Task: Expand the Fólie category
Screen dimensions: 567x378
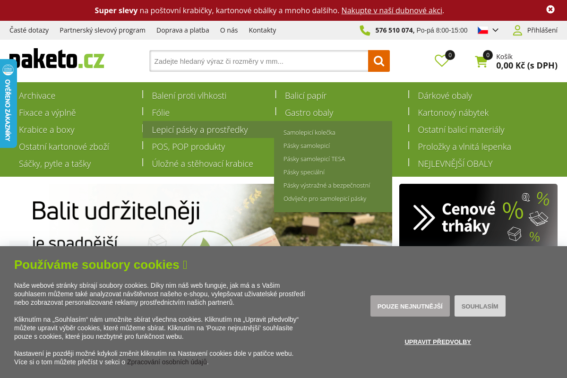Action: (x=160, y=112)
